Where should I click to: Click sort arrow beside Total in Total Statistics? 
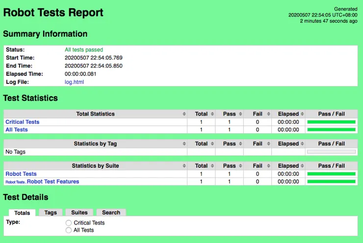[x=212, y=114]
